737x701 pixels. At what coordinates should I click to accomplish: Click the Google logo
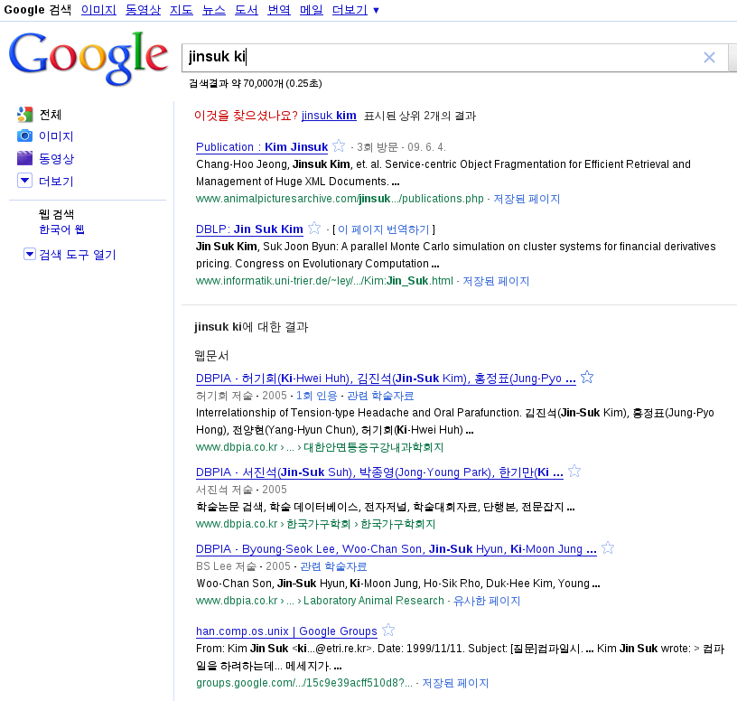[x=88, y=59]
